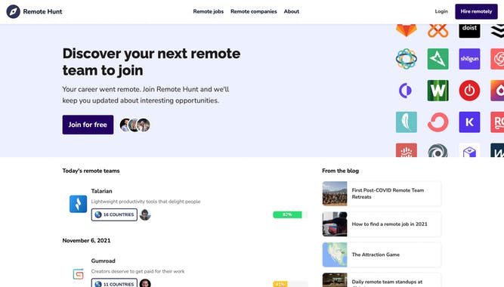Viewport: 504px width, 287px height.
Task: Click the green W company logo
Action: (x=438, y=91)
